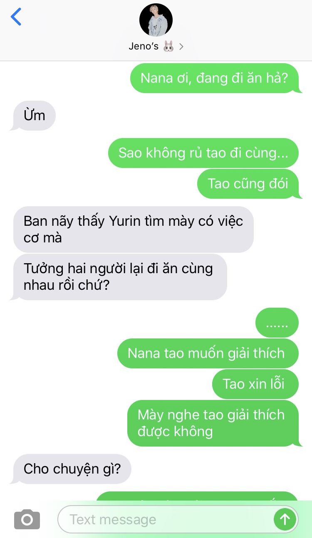Tap the "Ừm" reply bubble
Image resolution: width=312 pixels, height=538 pixels.
[x=33, y=116]
